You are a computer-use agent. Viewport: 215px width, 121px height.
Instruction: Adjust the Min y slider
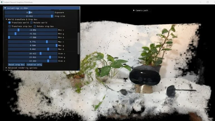click(x=33, y=34)
